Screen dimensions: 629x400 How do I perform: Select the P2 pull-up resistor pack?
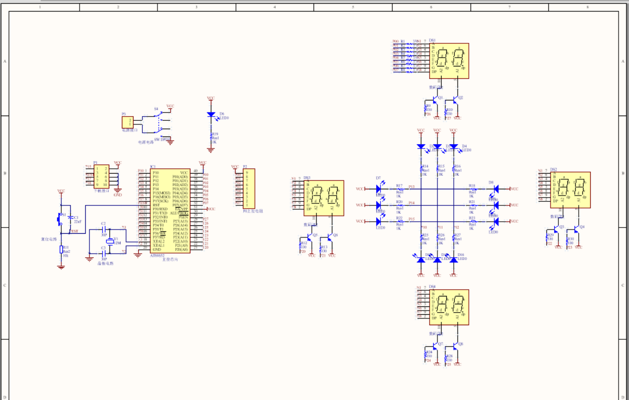[249, 189]
